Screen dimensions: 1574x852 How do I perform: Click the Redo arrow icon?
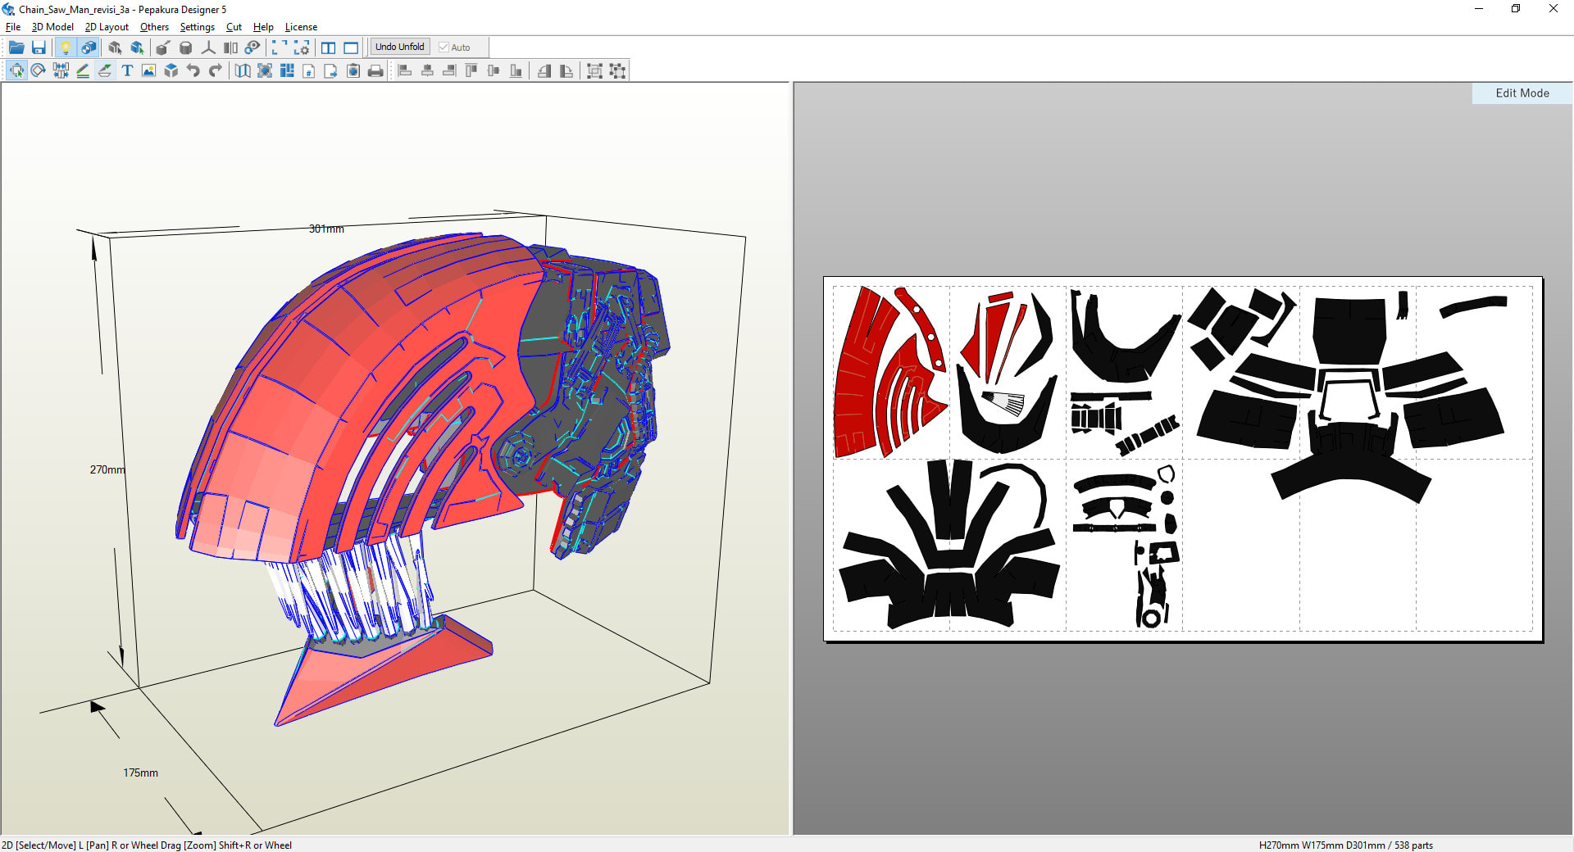coord(216,70)
